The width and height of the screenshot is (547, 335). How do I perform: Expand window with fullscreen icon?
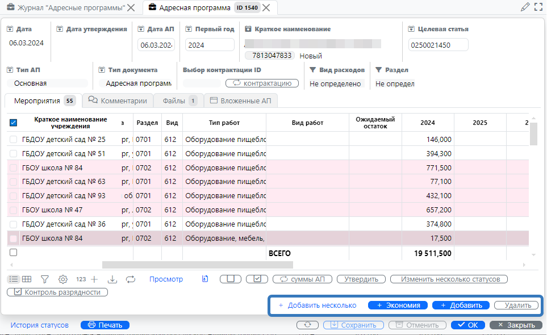click(538, 7)
